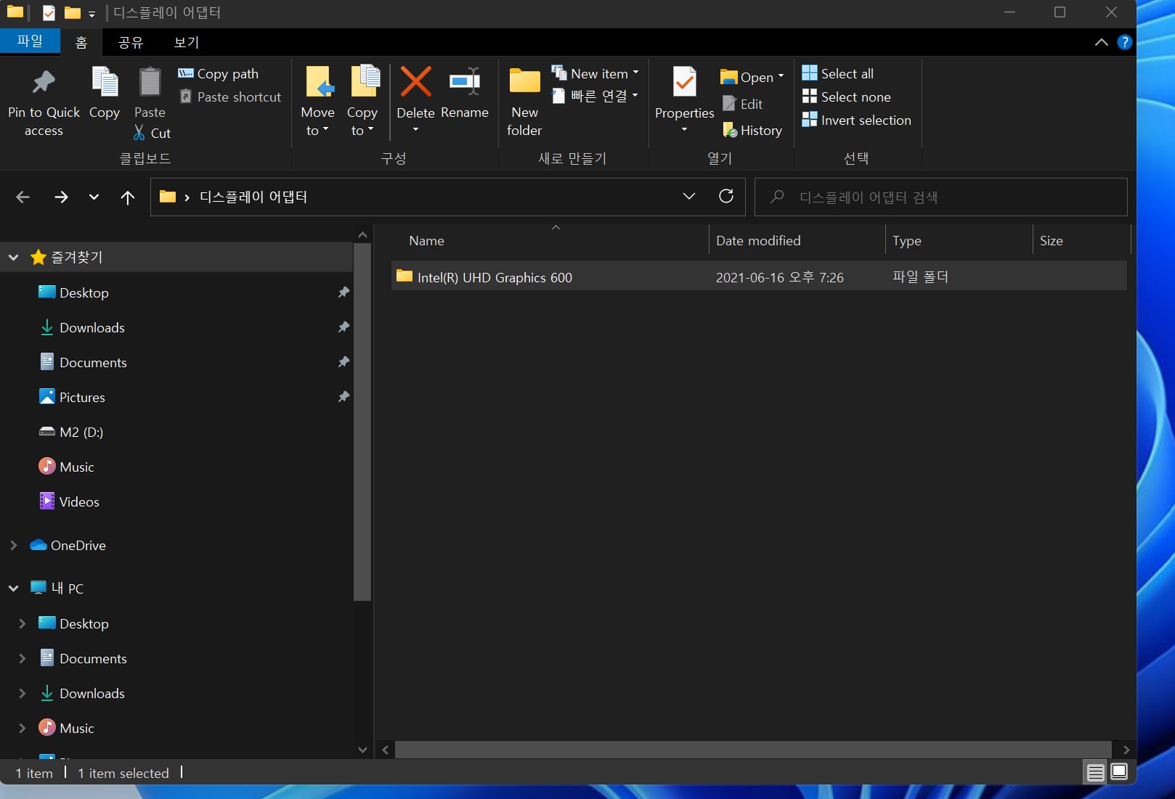The height and width of the screenshot is (799, 1175).
Task: Create a New folder from ribbon
Action: tap(524, 99)
